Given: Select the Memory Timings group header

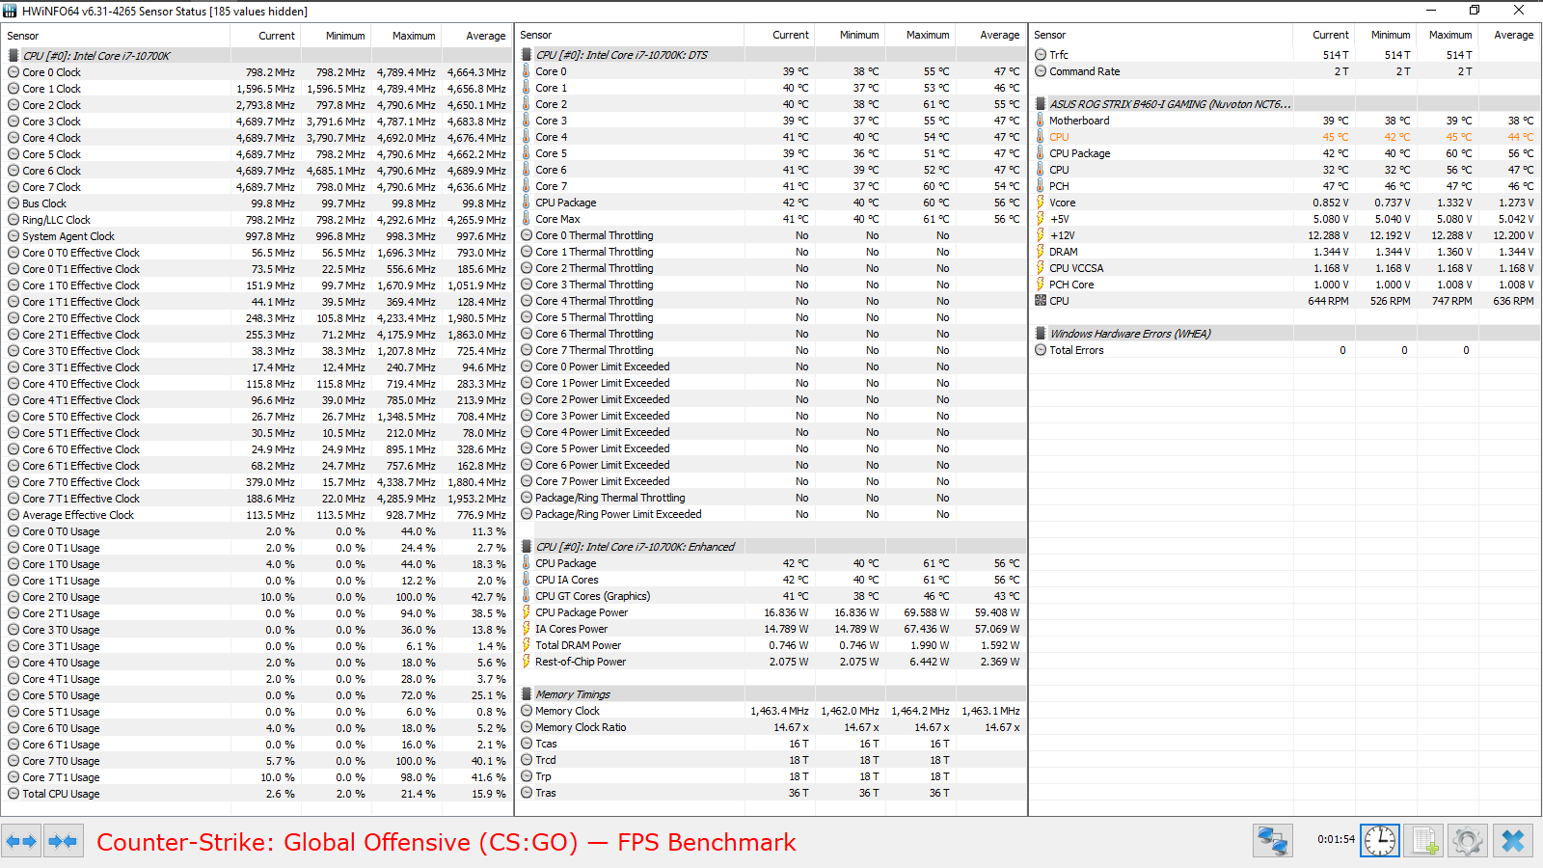Looking at the screenshot, I should [771, 694].
